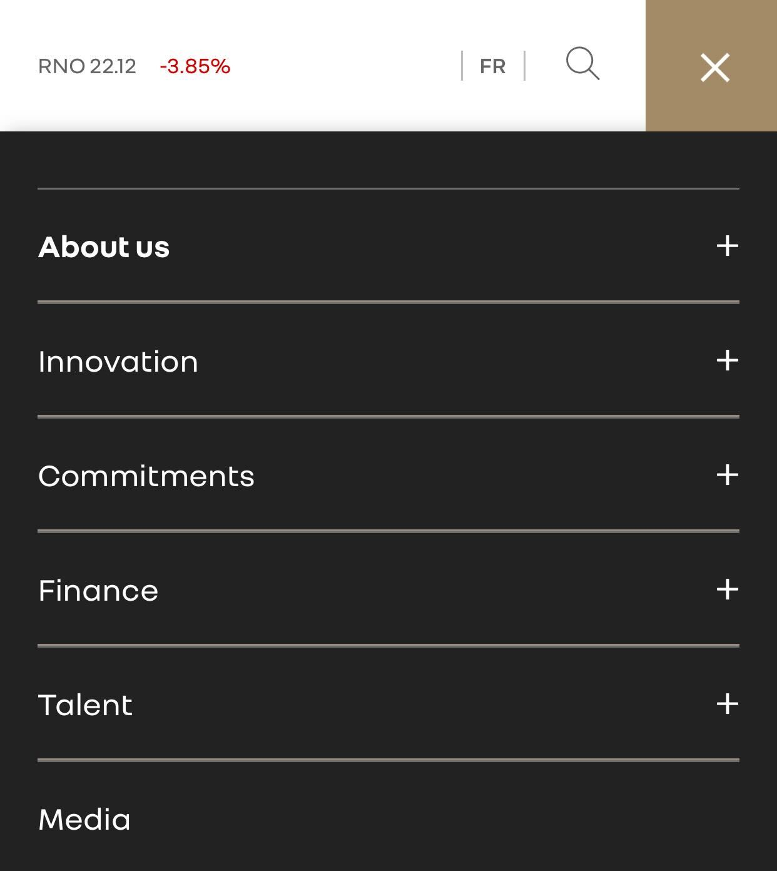This screenshot has width=777, height=871.
Task: Click the divider line above About us
Action: [x=388, y=188]
